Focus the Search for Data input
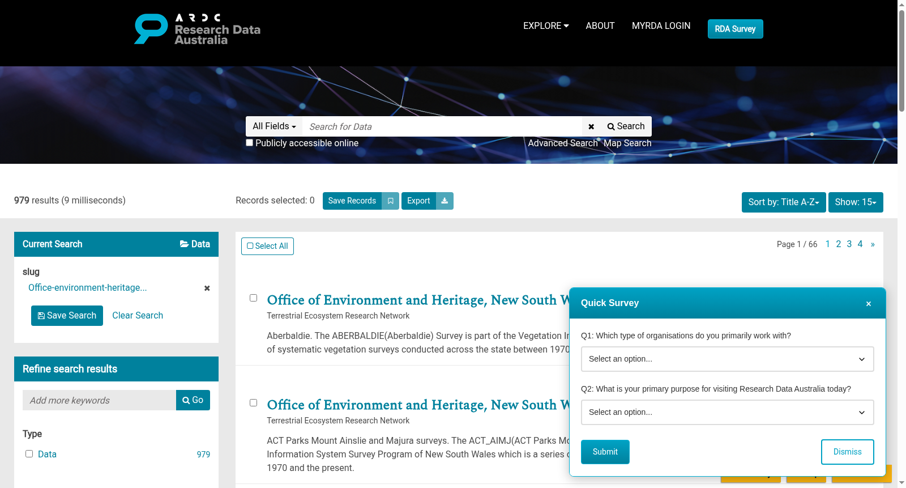The height and width of the screenshot is (488, 906). point(442,126)
